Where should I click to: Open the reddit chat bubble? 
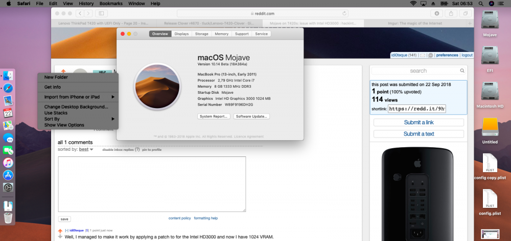point(430,55)
